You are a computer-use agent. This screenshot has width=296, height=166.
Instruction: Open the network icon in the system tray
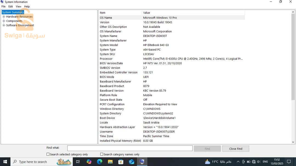click(x=254, y=162)
